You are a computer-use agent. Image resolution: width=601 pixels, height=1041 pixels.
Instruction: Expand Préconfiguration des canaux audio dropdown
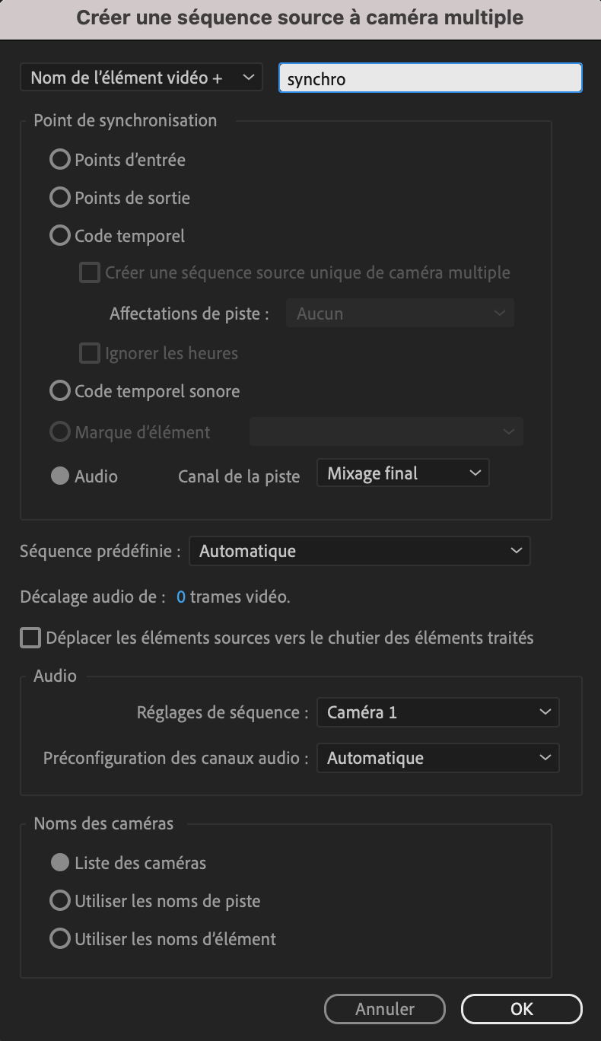point(437,758)
